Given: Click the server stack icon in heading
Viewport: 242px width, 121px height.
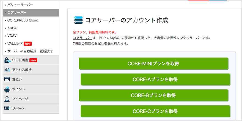Looking at the screenshot, I should 78,20.
